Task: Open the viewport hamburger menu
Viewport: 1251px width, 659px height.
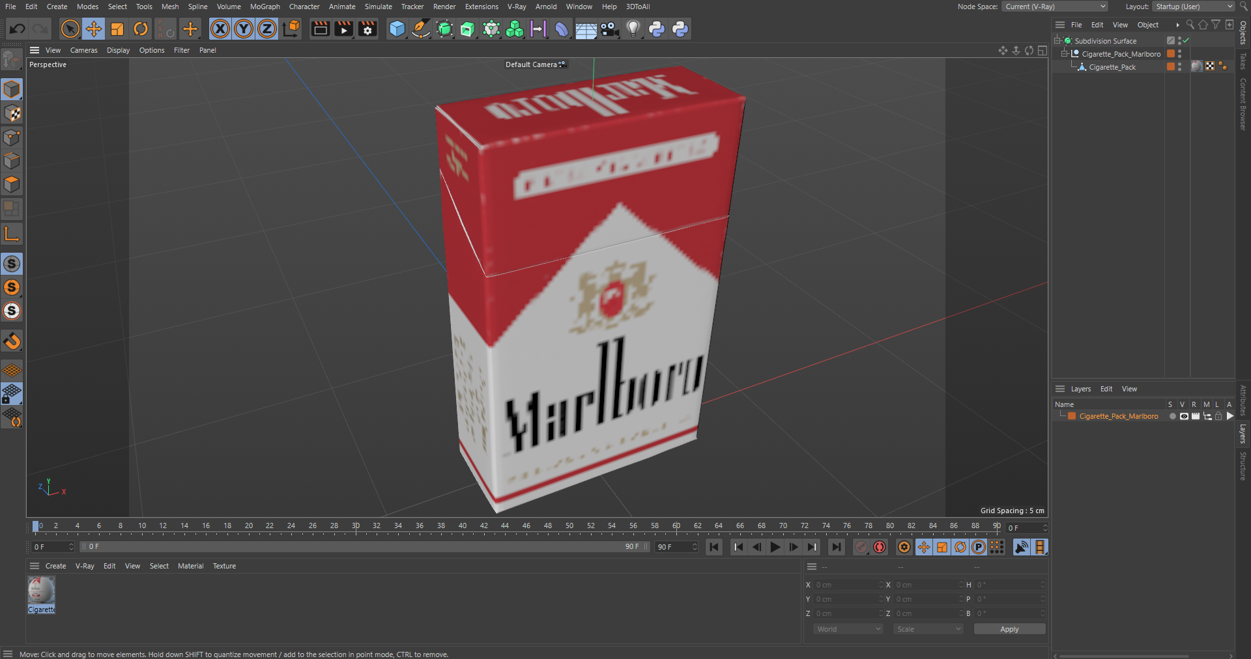Action: coord(35,50)
